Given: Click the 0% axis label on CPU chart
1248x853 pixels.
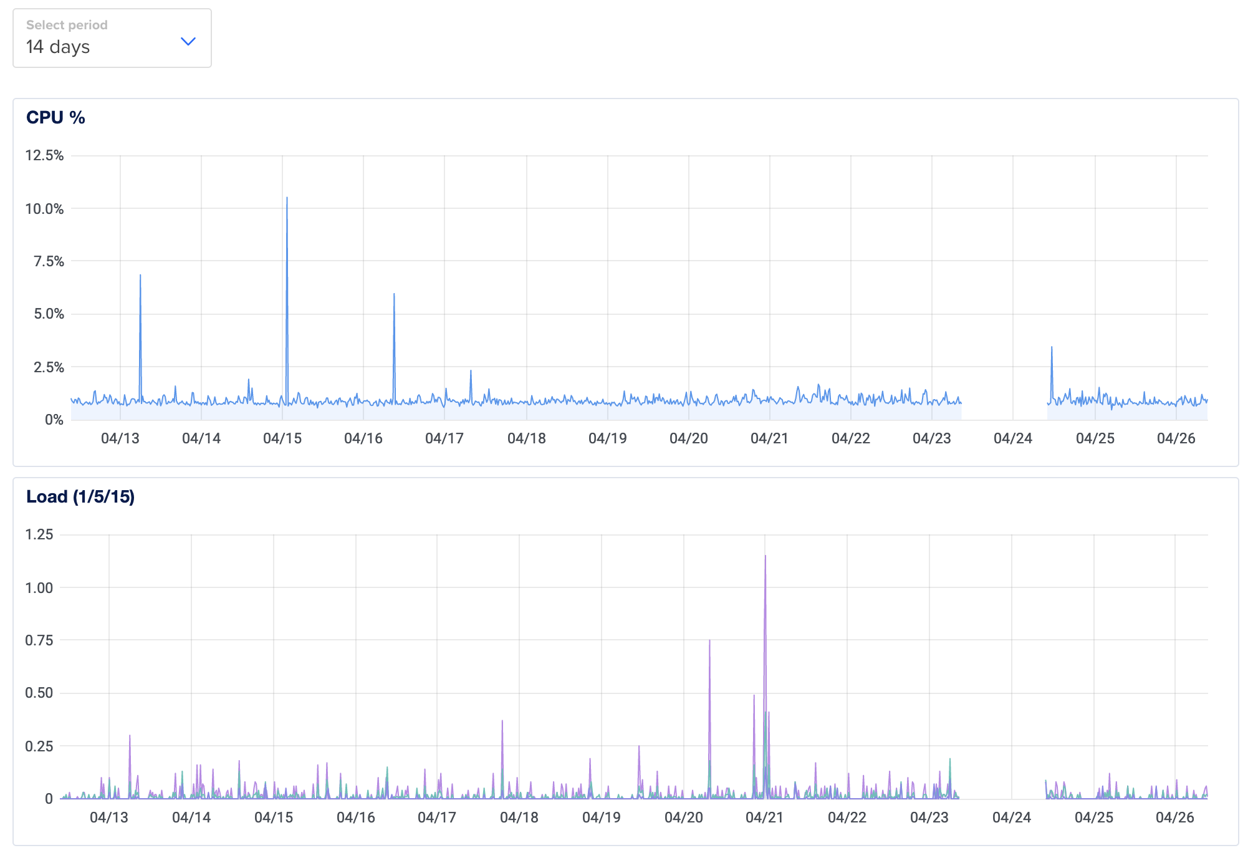Looking at the screenshot, I should coord(54,420).
